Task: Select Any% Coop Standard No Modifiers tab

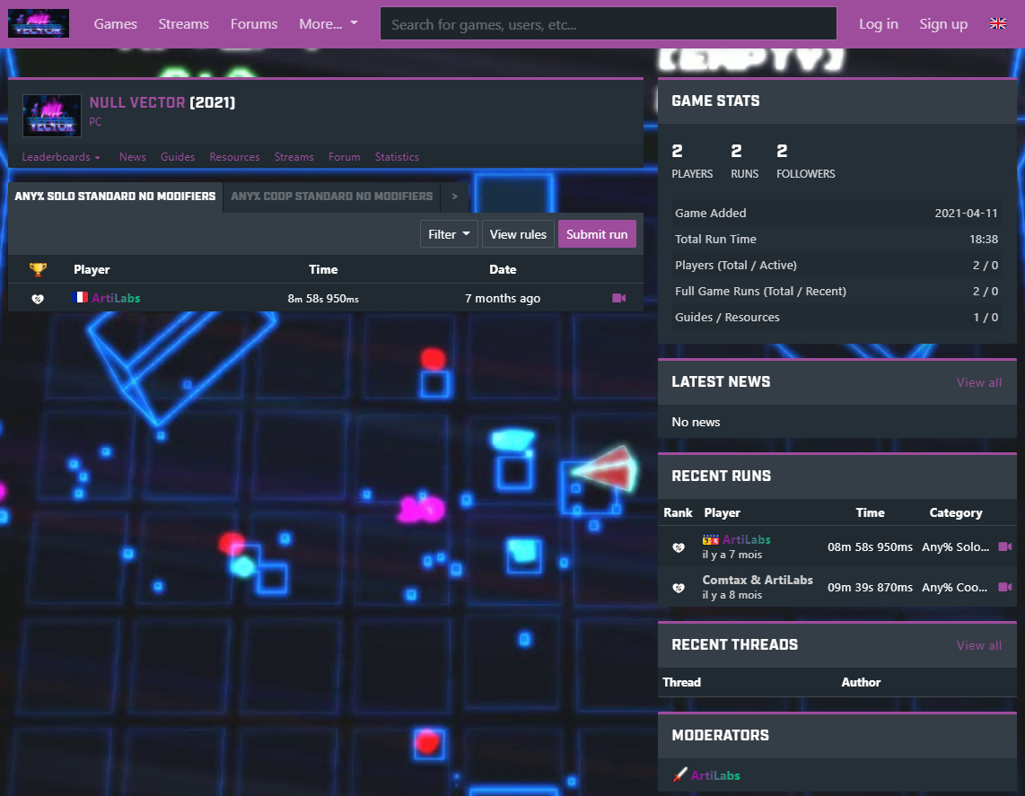Action: pyautogui.click(x=331, y=196)
